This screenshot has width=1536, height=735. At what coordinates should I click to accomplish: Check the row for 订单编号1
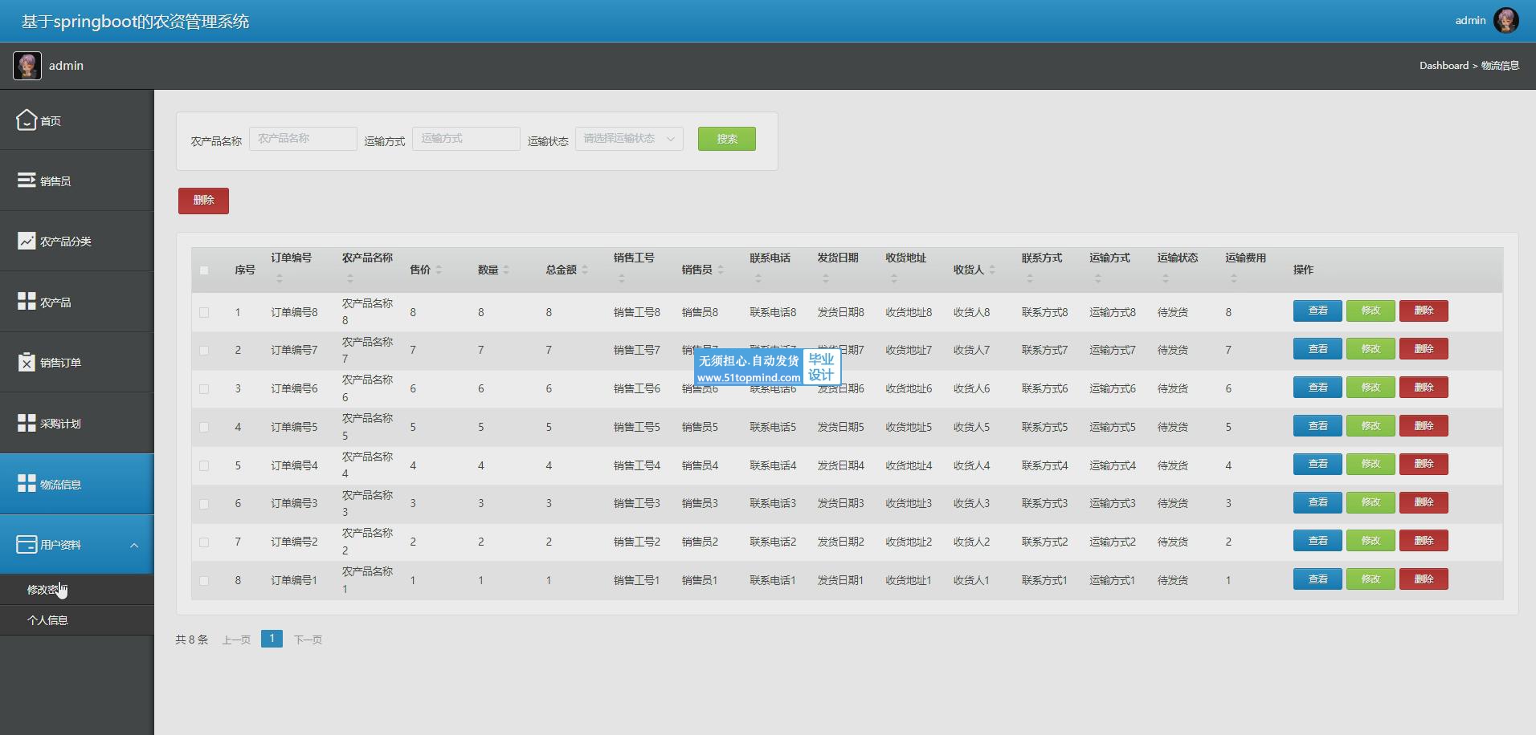(x=204, y=581)
